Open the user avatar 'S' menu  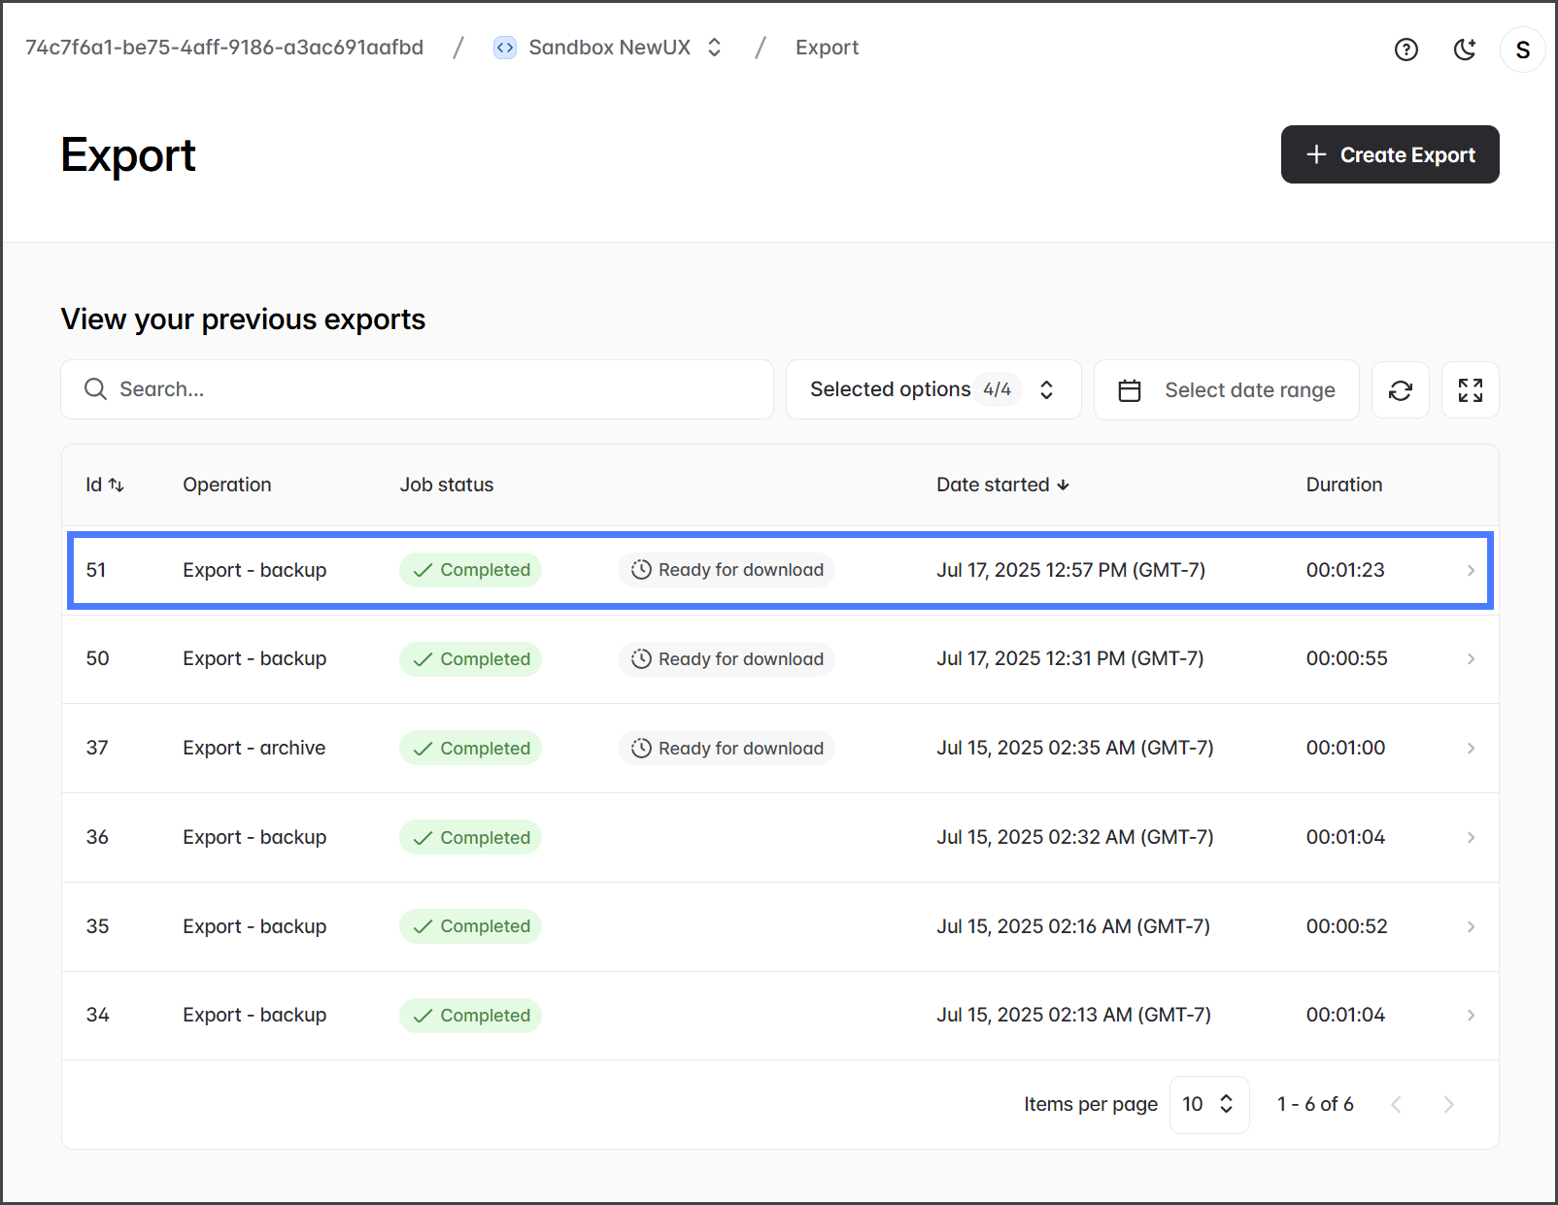coord(1522,50)
